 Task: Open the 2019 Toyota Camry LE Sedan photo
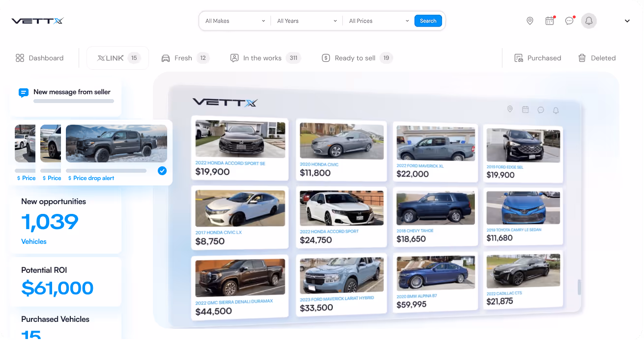(x=523, y=208)
